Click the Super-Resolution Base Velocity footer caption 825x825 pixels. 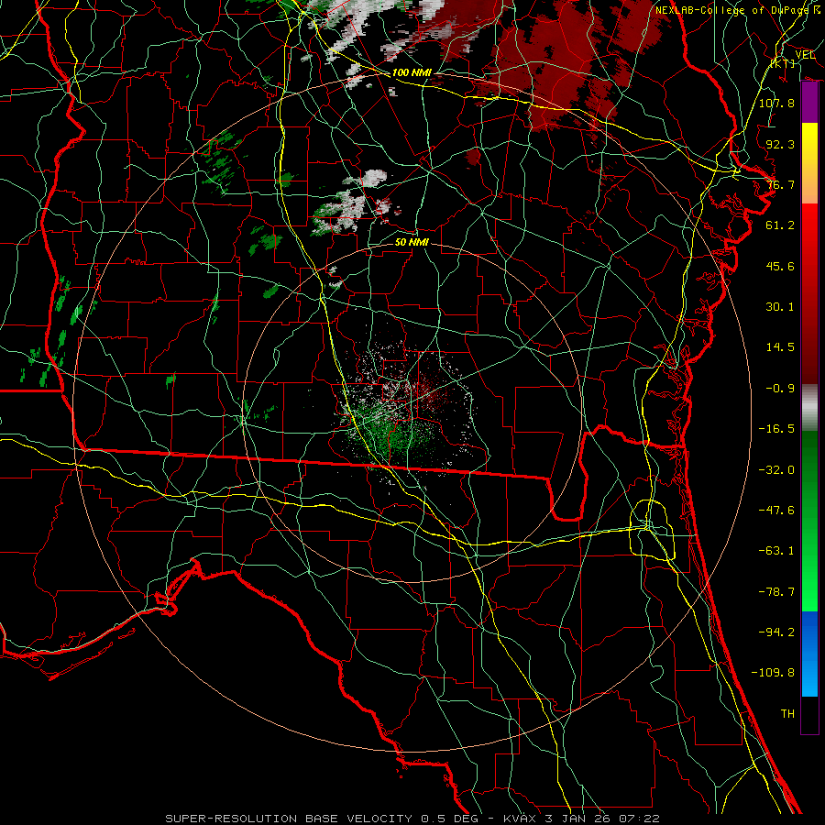(x=412, y=819)
